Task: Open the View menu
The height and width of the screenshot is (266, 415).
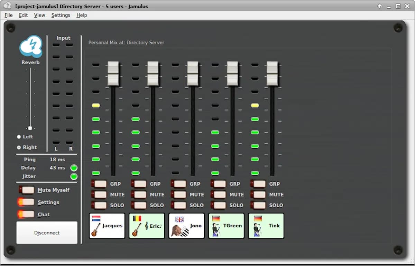Action: [39, 15]
